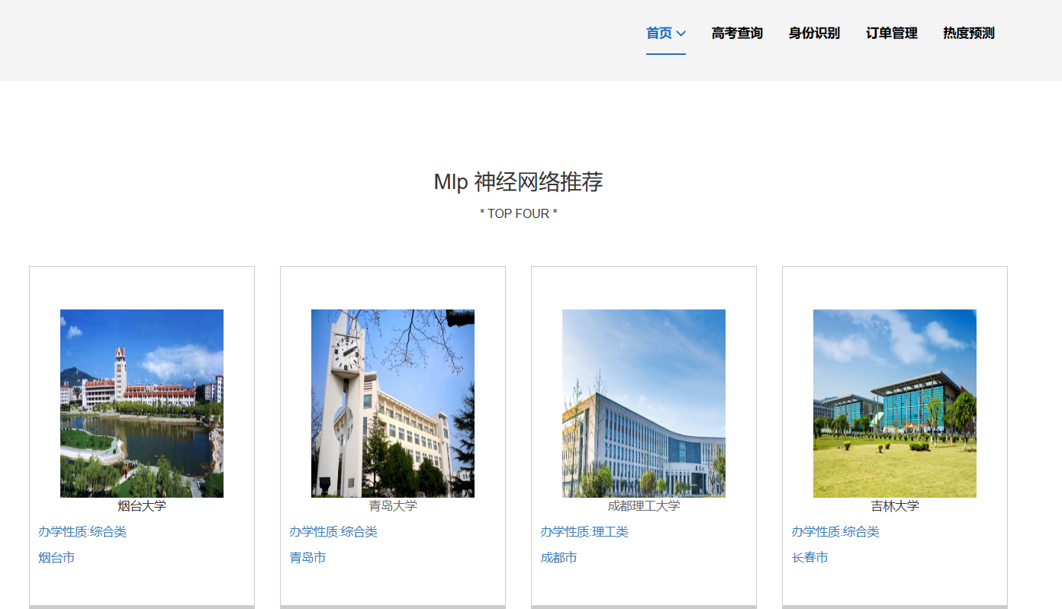Click 办学性质:综合类 under 吉林大学
This screenshot has height=609, width=1062.
[835, 532]
